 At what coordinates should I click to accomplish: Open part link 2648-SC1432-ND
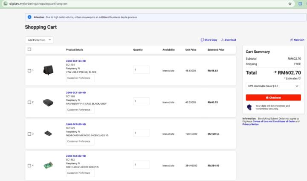[76, 156]
